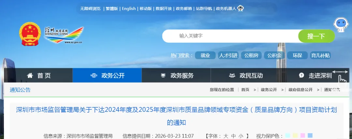
Task: Select hot search tag 环保
Action: (x=298, y=55)
